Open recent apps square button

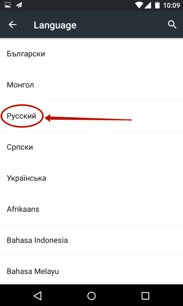pyautogui.click(x=145, y=296)
